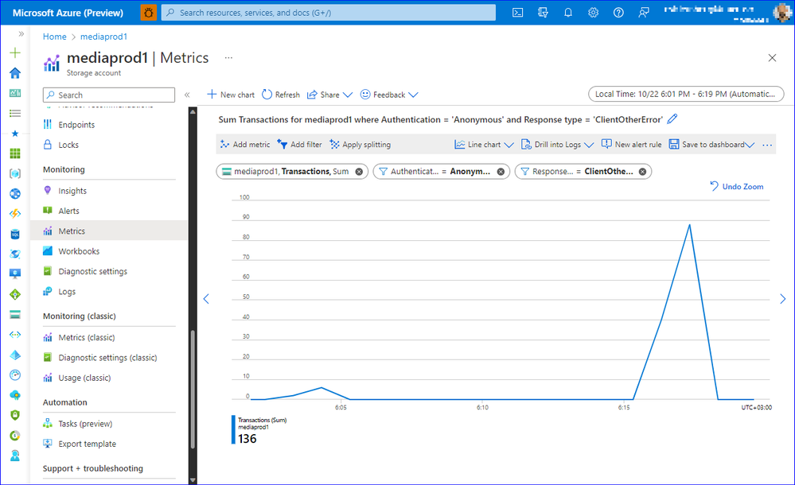The width and height of the screenshot is (795, 485).
Task: Click the mediaprod1 breadcrumb link
Action: pos(104,37)
